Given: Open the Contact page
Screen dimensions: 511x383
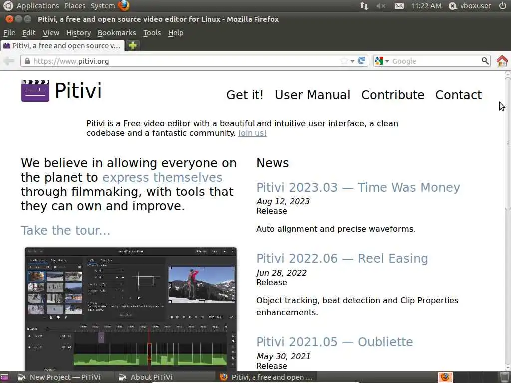Looking at the screenshot, I should [x=458, y=95].
